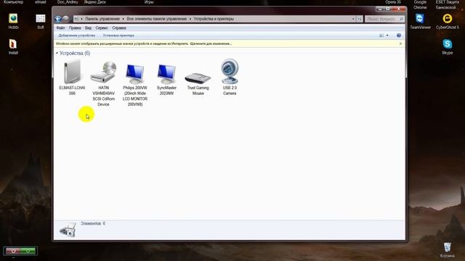This screenshot has height=261, width=465.
Task: Open the Hobbi desktop shortcut
Action: [13, 21]
